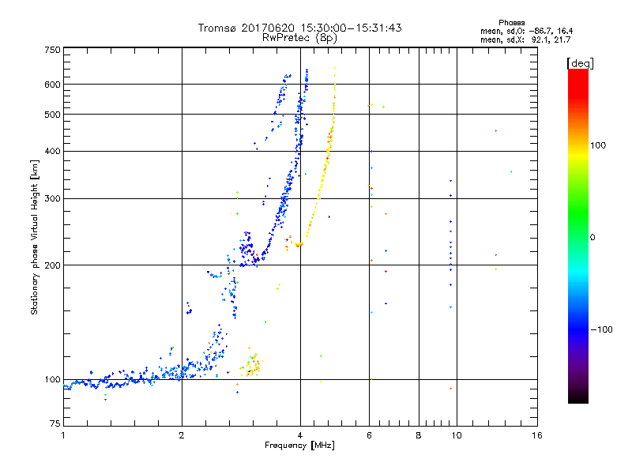Click the '16' x-axis tick label
Screen dimensions: 632x474
pos(537,435)
